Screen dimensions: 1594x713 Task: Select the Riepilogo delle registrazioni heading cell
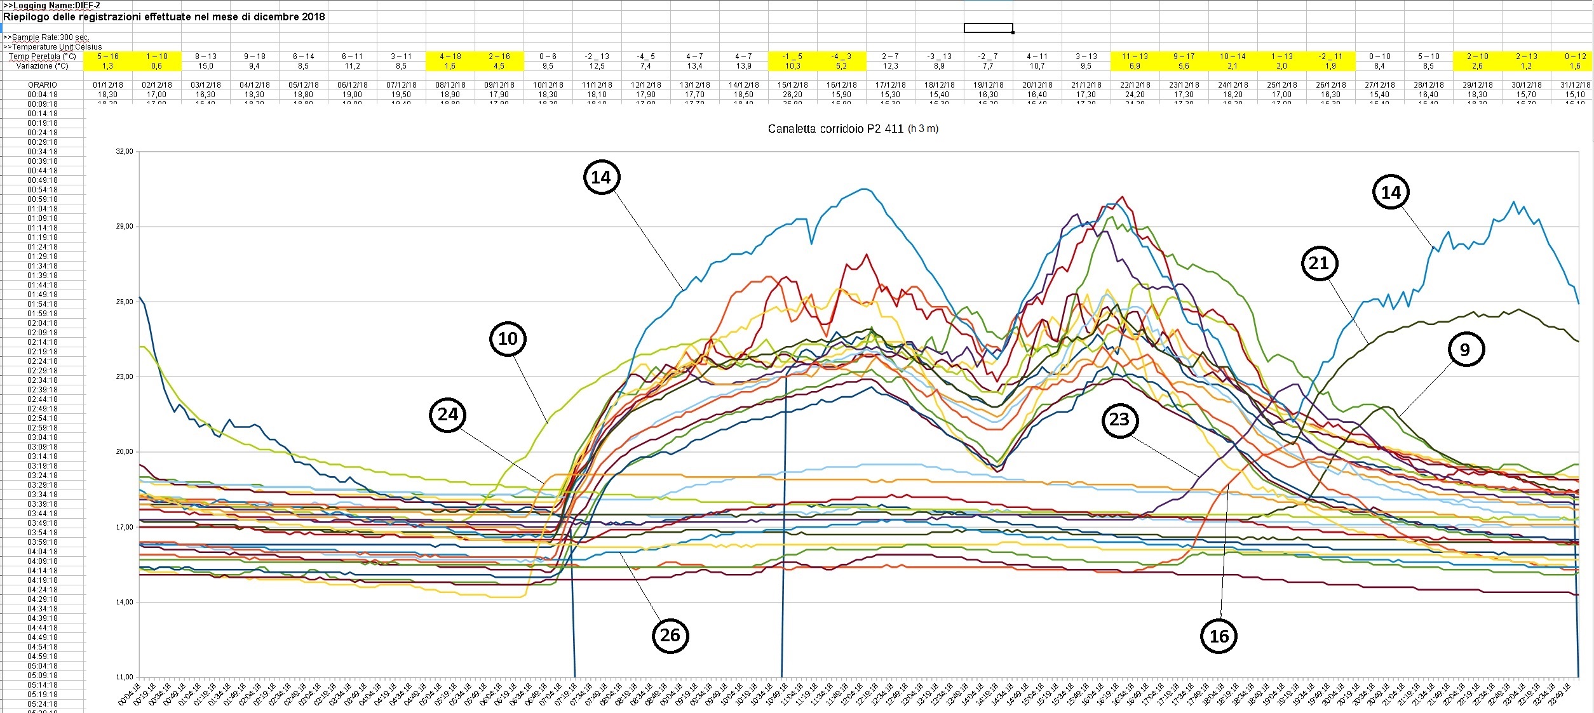coord(164,17)
